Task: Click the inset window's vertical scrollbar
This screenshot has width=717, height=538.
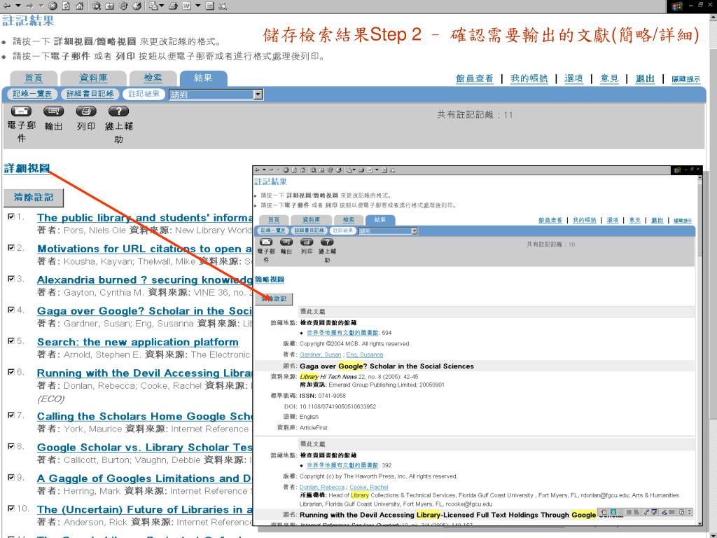Action: pos(699,350)
